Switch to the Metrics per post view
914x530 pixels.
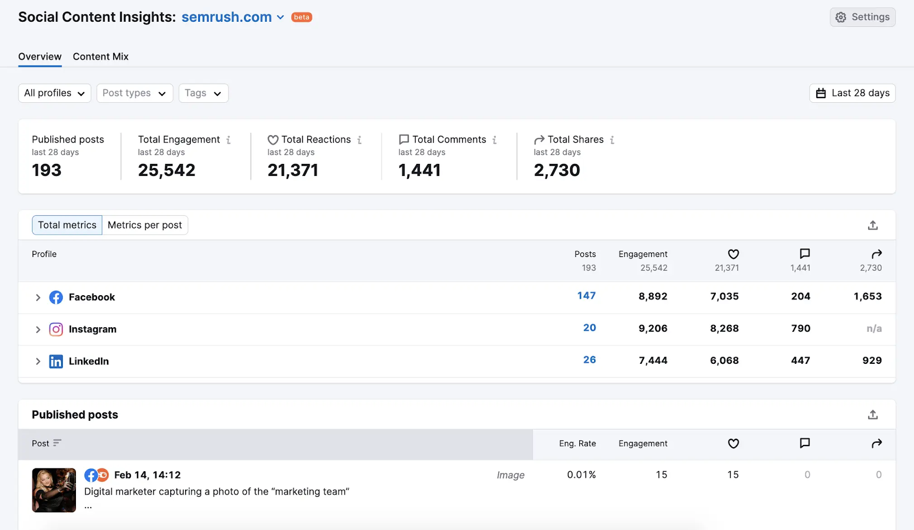[145, 224]
